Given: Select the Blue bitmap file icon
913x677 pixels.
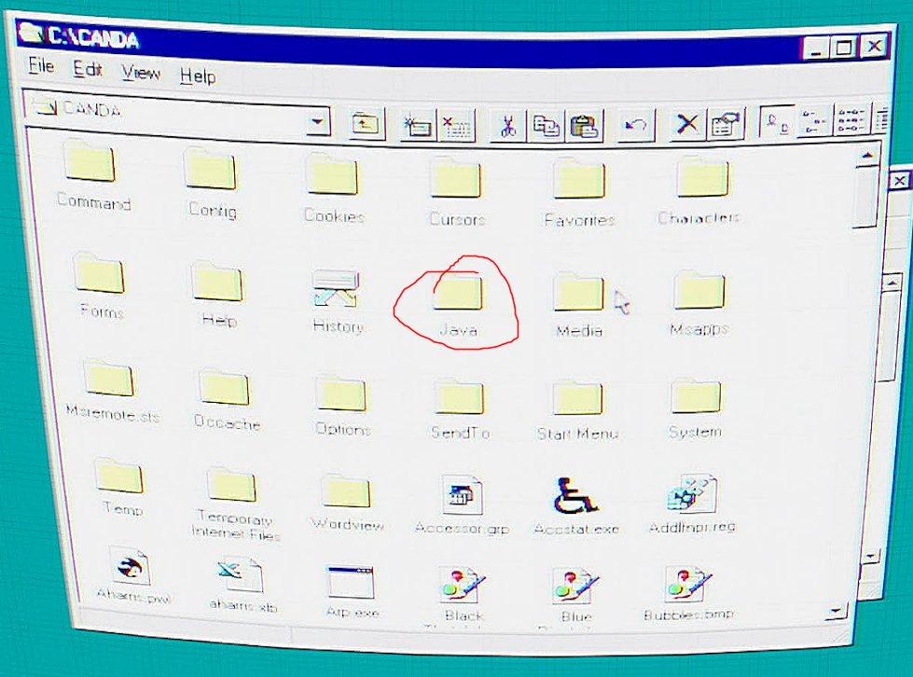Looking at the screenshot, I should coord(575,585).
